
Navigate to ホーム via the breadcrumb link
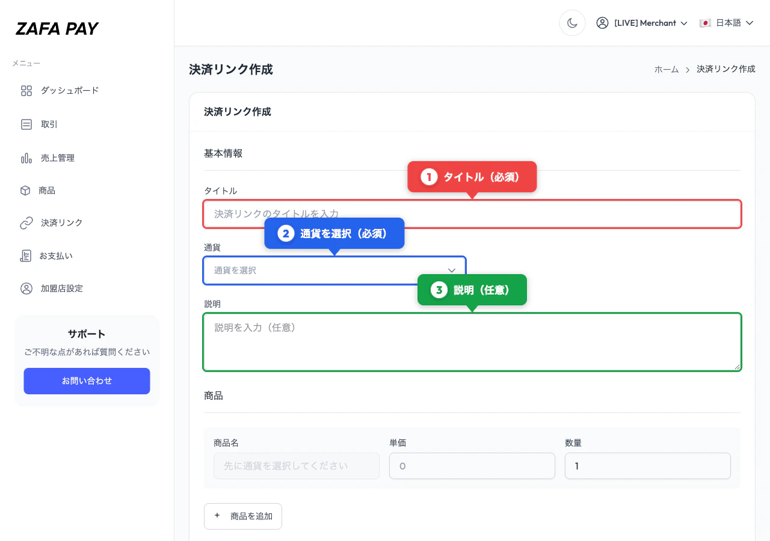[667, 69]
